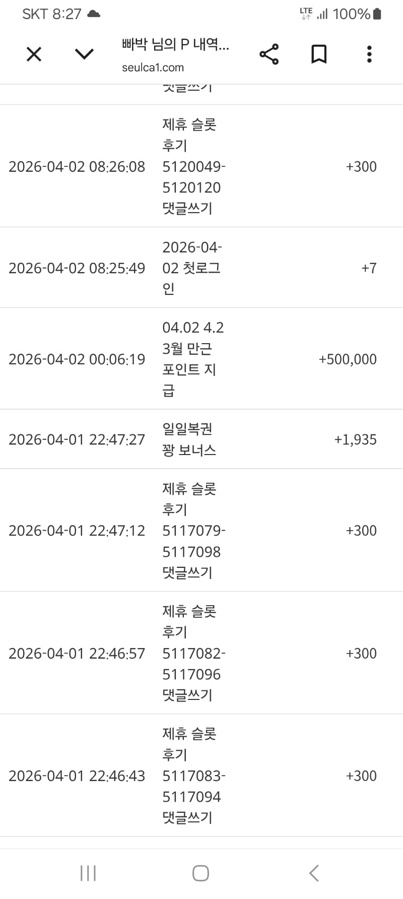The height and width of the screenshot is (899, 403).
Task: Tap the seulca1.com site address
Action: tap(153, 68)
